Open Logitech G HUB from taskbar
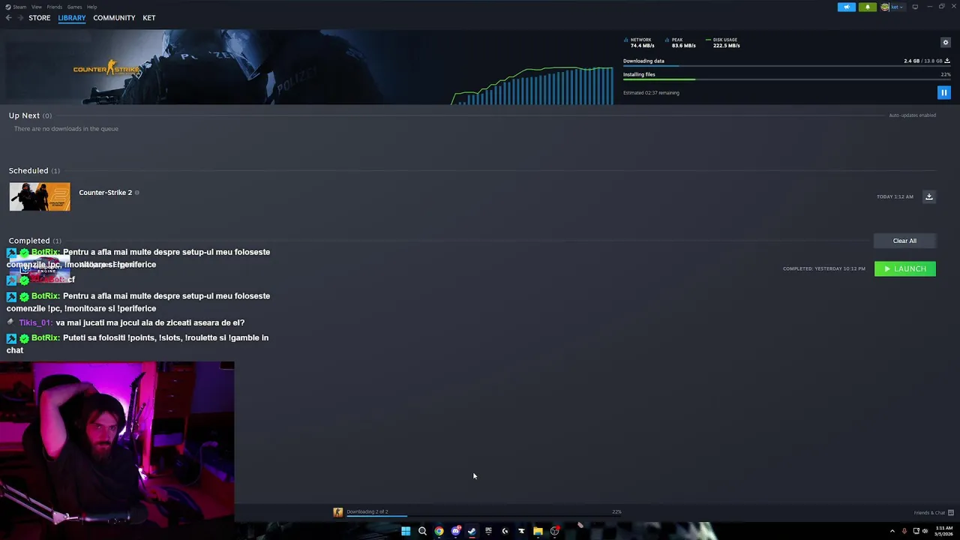 pos(505,531)
